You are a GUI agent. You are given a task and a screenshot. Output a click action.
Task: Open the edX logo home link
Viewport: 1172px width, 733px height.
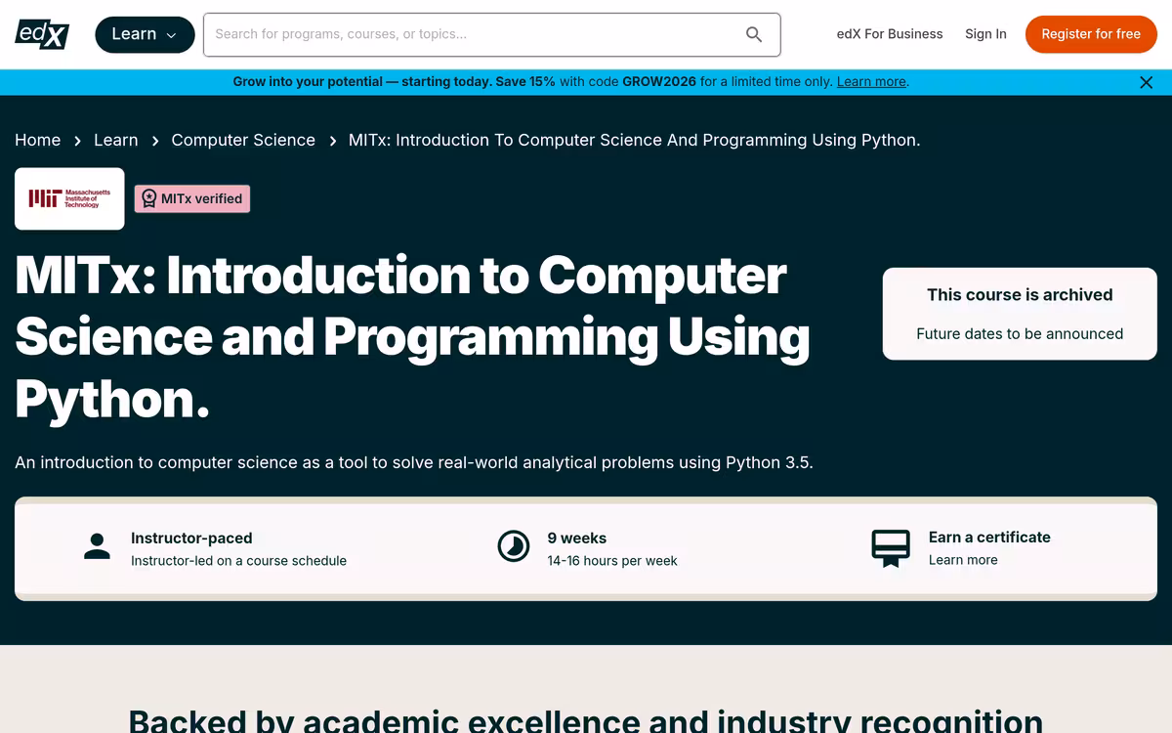[42, 33]
